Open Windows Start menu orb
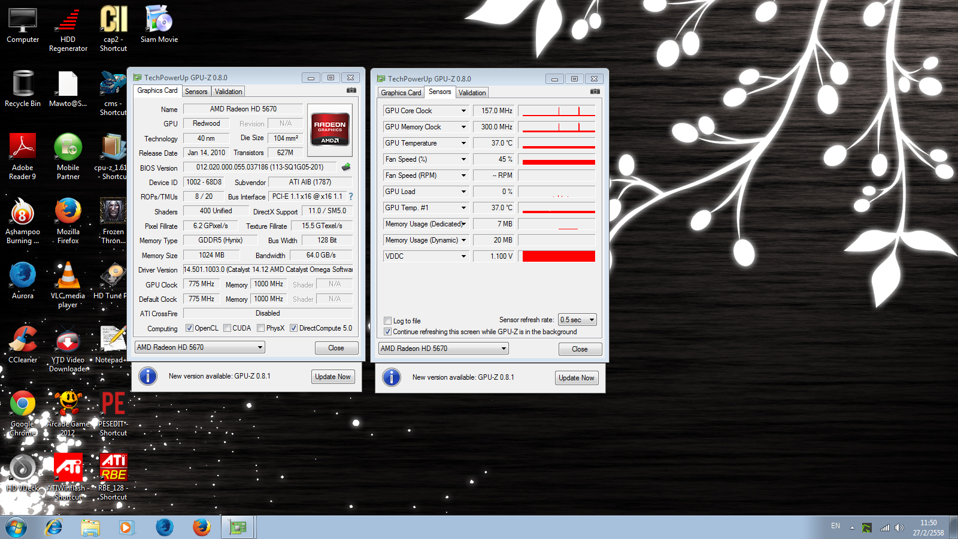Screen dimensions: 958x539 pyautogui.click(x=16, y=528)
